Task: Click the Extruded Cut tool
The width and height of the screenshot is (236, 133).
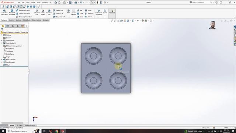Action: coord(37,12)
